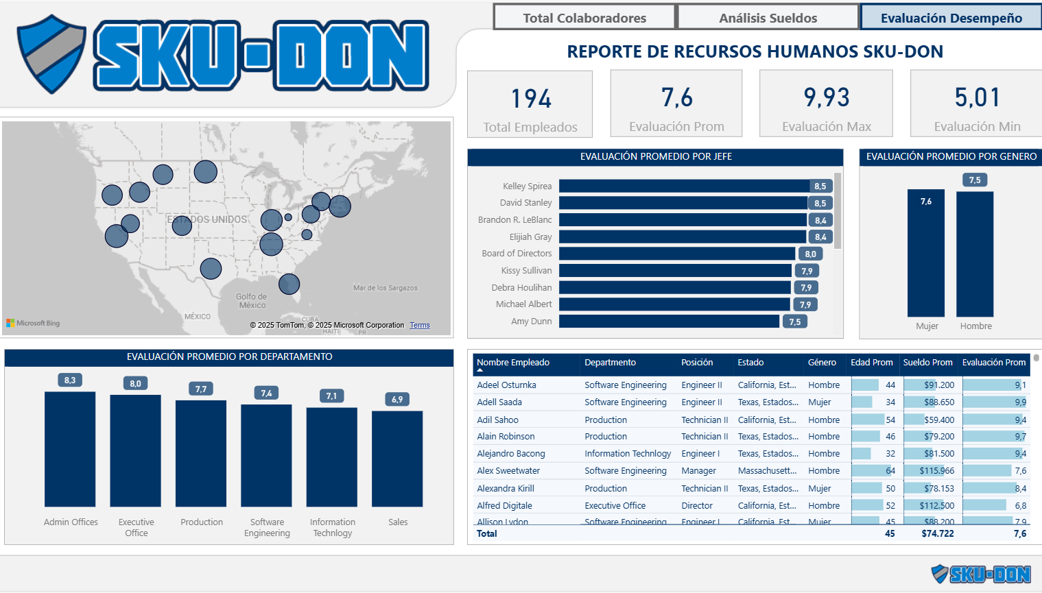Toggle the Mujer bar to filter by gender
Image resolution: width=1042 pixels, height=593 pixels.
click(x=927, y=254)
